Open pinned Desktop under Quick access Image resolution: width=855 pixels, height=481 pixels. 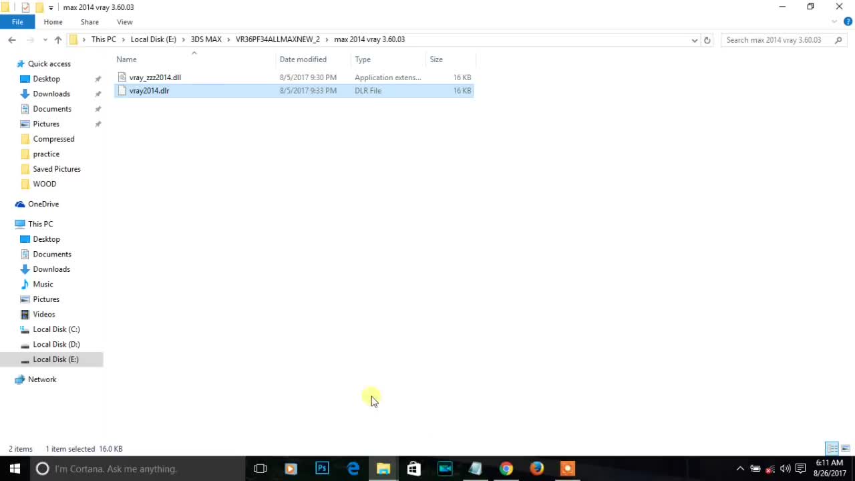46,79
